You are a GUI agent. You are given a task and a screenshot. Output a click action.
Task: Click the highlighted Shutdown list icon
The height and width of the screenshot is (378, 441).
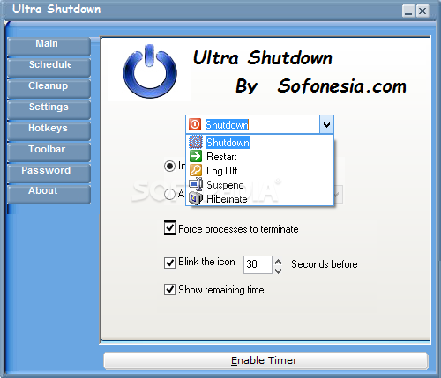[x=196, y=142]
